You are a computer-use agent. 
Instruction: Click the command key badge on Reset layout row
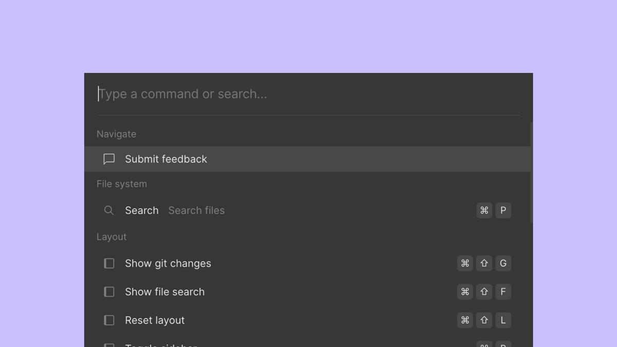pyautogui.click(x=465, y=320)
